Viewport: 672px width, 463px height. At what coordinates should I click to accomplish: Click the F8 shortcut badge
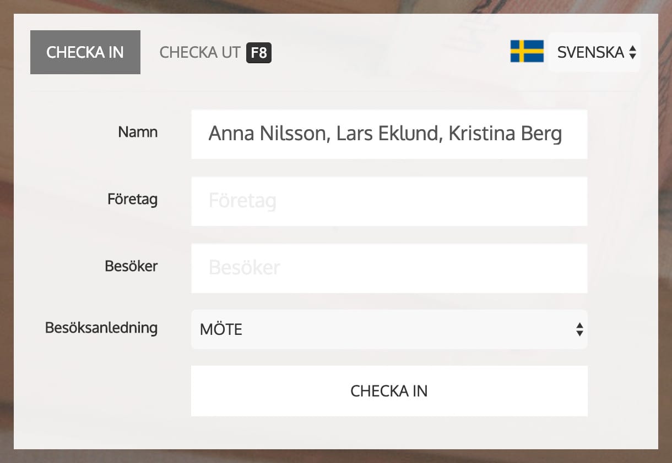tap(259, 53)
